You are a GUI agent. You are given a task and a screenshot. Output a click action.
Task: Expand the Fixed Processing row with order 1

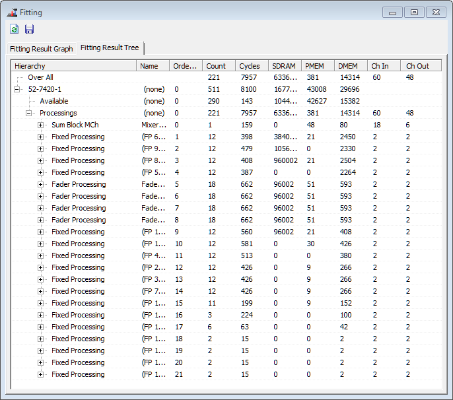pos(41,137)
